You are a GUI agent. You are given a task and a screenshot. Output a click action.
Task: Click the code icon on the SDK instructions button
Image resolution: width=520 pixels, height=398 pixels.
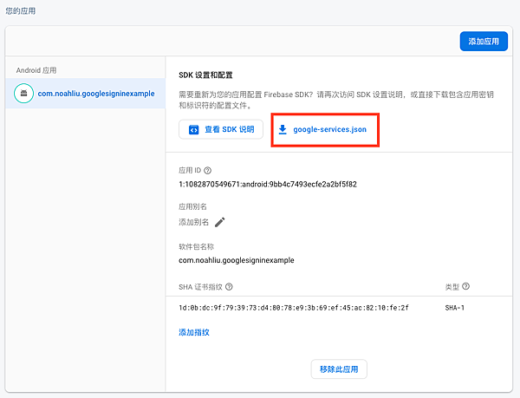[193, 129]
